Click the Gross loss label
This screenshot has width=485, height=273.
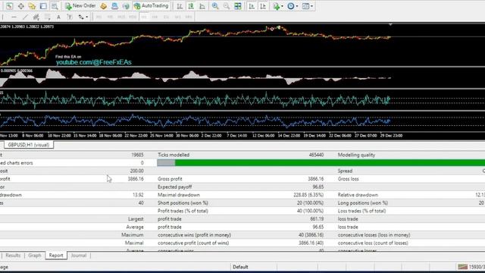click(348, 179)
